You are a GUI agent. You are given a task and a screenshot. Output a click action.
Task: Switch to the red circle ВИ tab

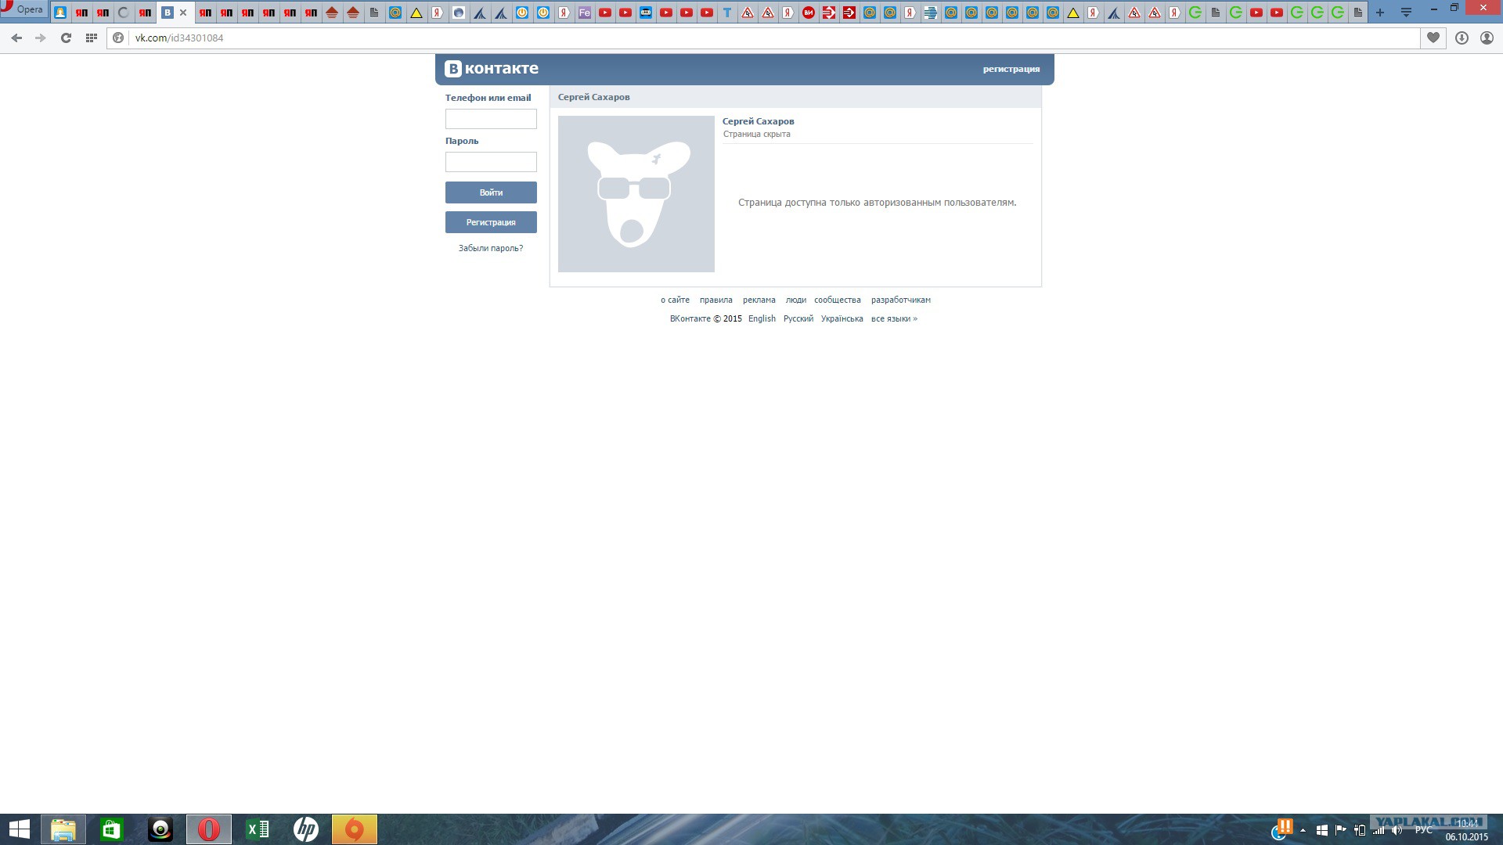[x=809, y=13]
